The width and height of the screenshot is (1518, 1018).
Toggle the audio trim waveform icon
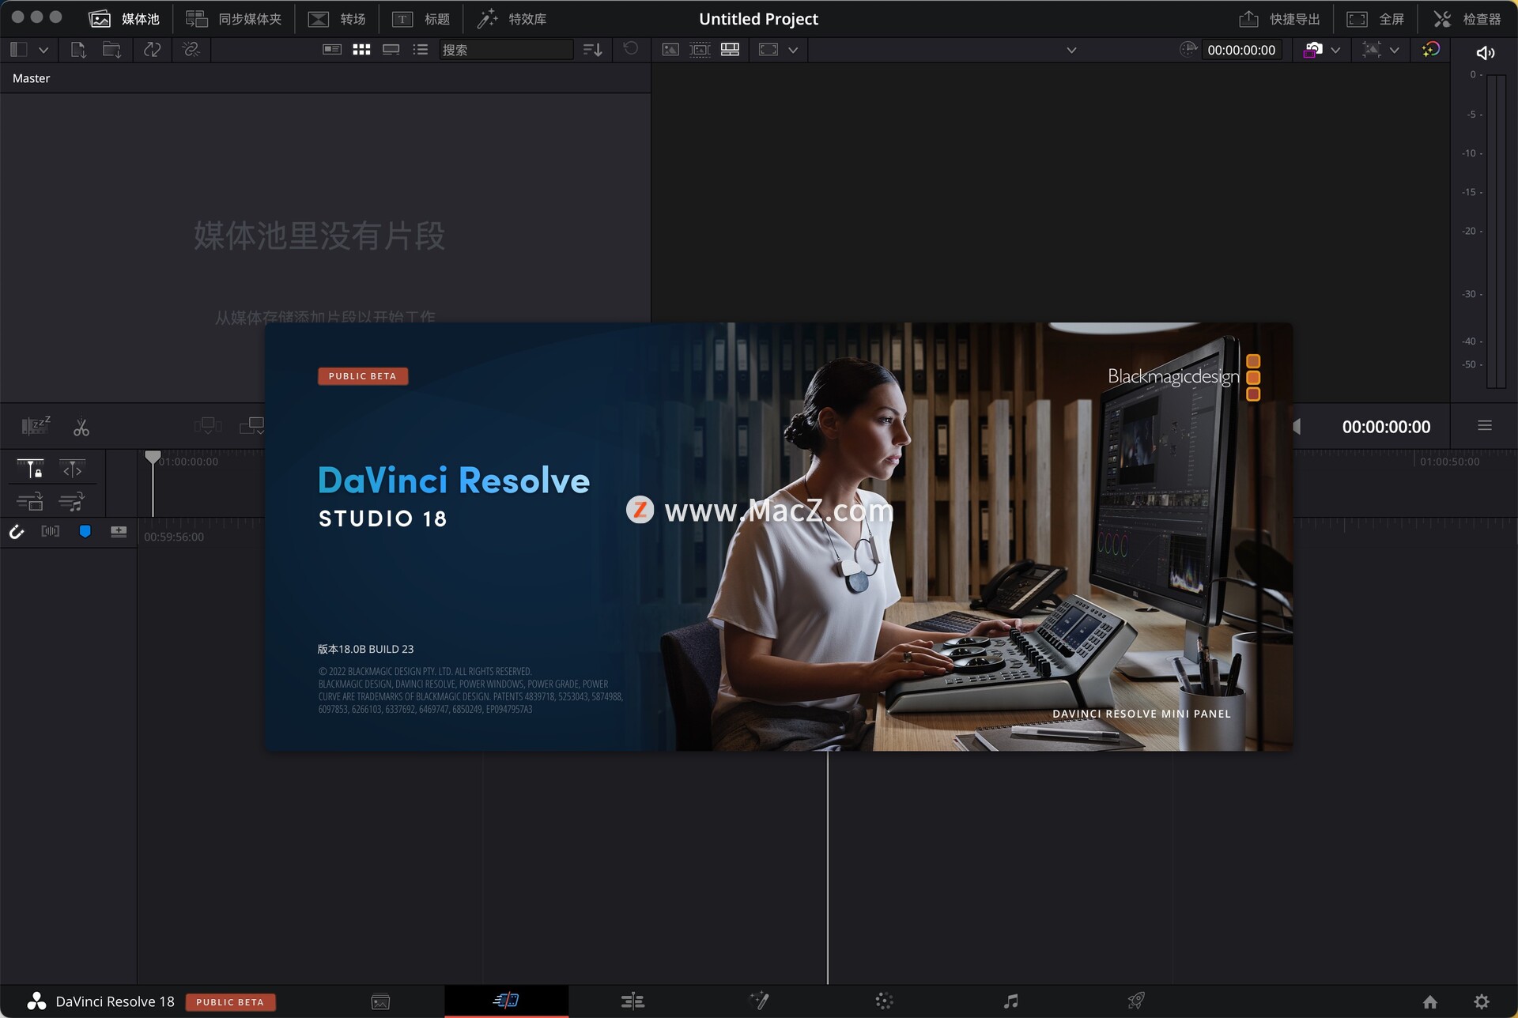pos(51,531)
